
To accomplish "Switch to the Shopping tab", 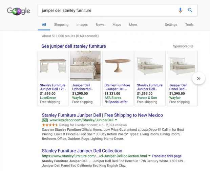I will point(61,25).
